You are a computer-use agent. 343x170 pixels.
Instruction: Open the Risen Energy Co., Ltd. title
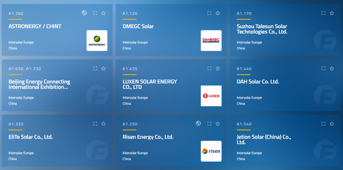point(148,137)
